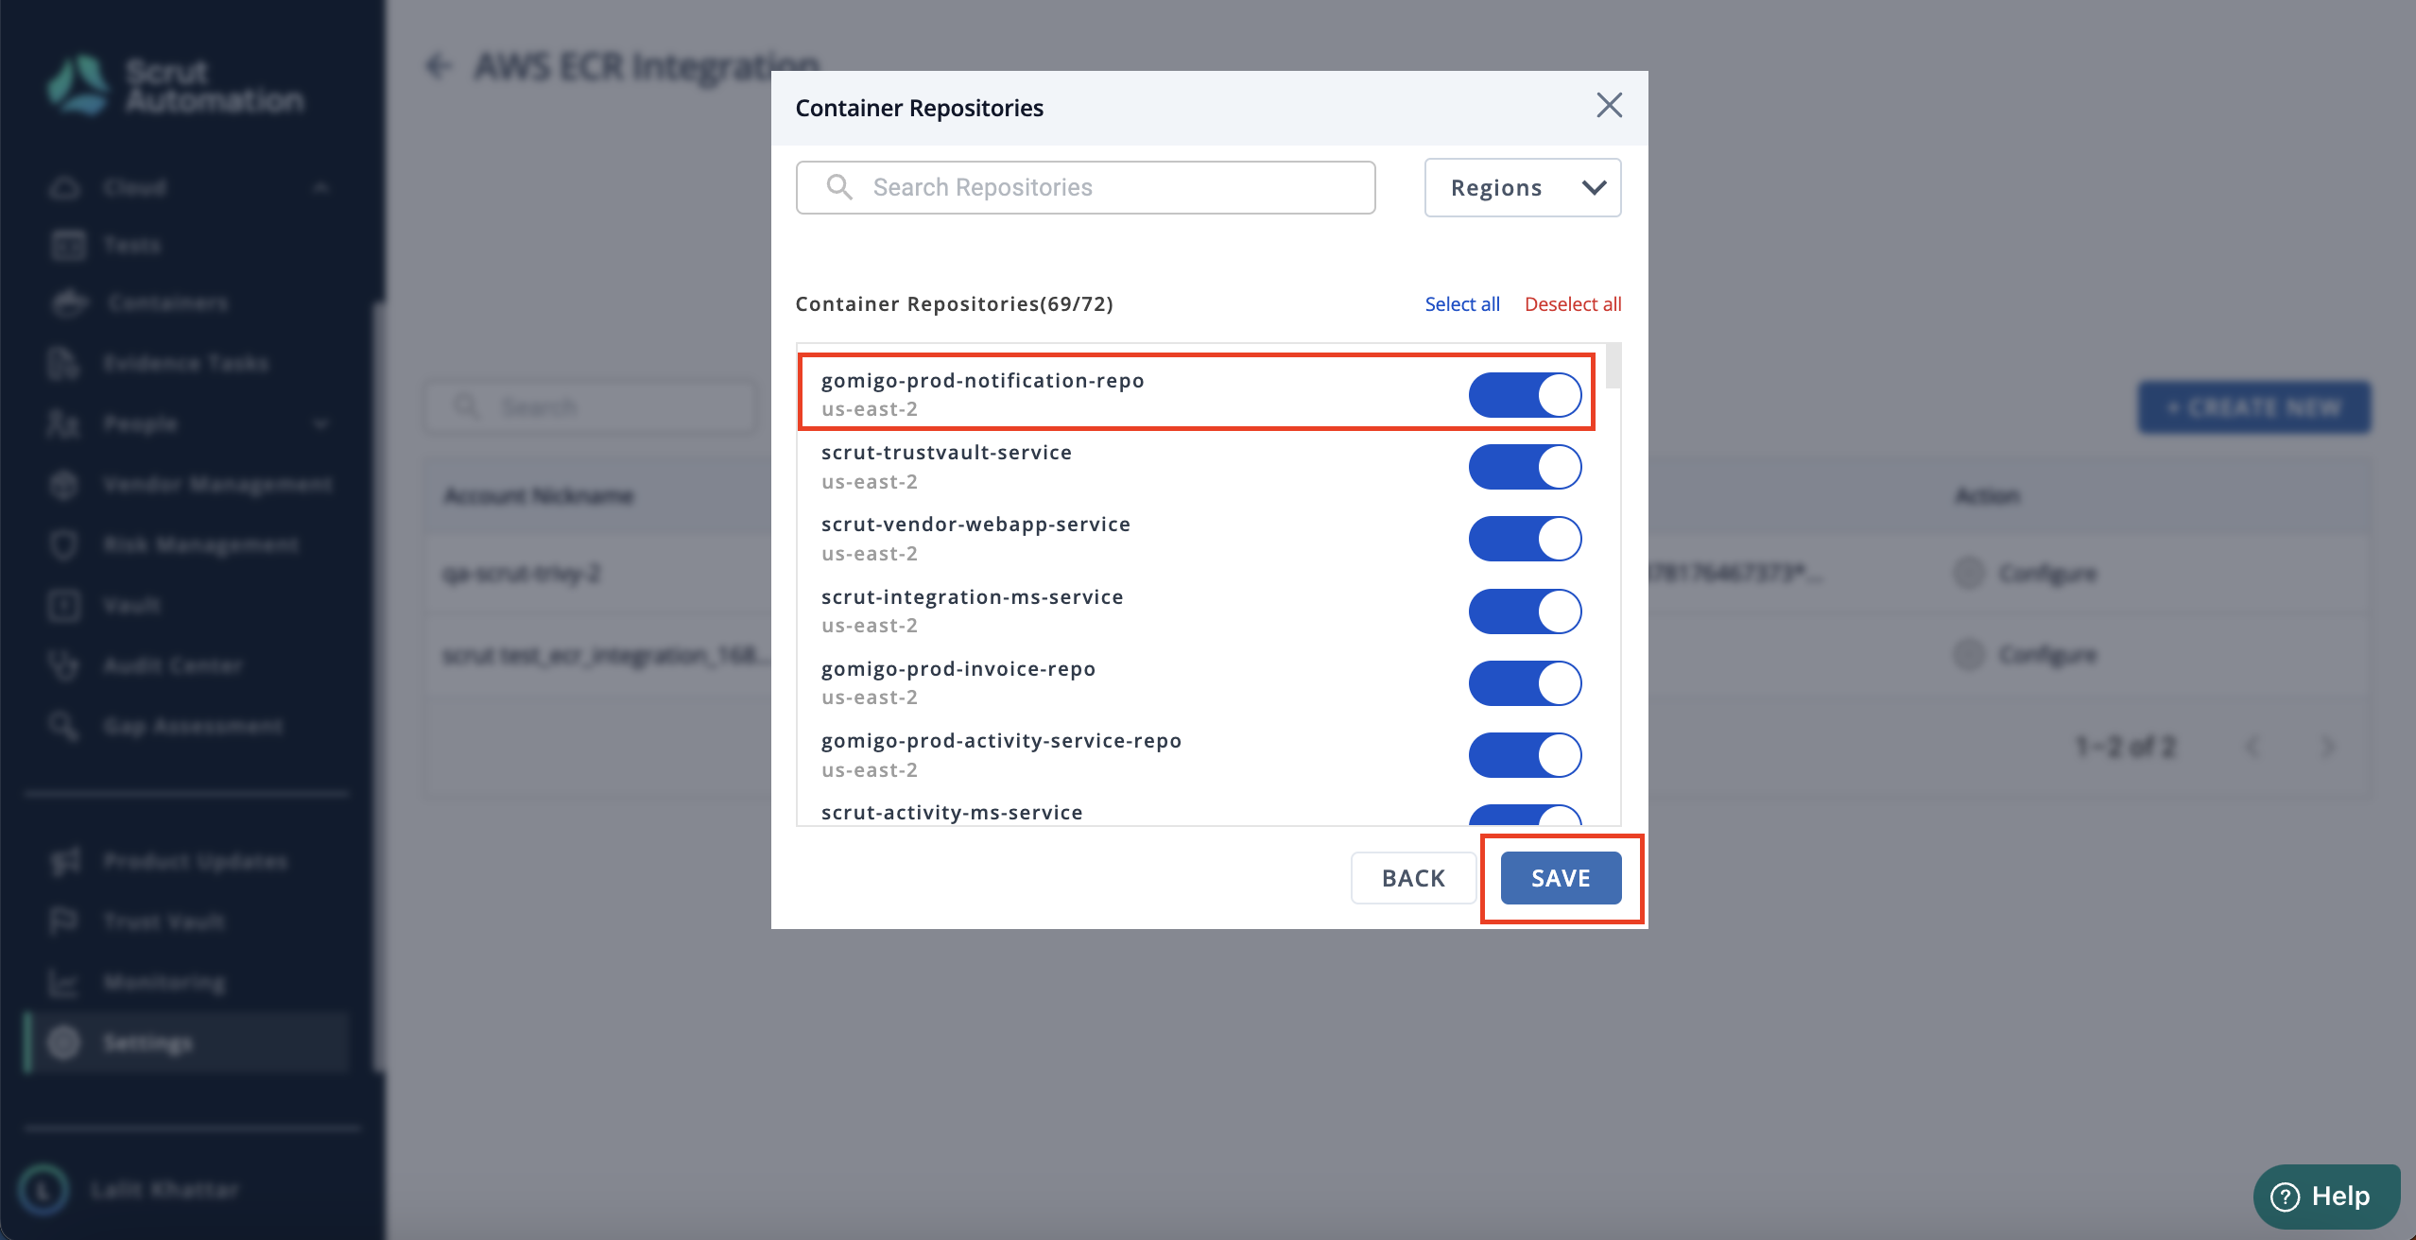Click the Gap Assessment search icon
Viewport: 2416px width, 1240px height.
coord(64,726)
